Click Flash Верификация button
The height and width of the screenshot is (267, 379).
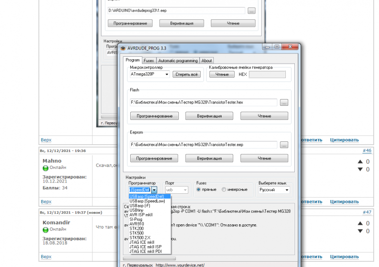pyautogui.click(x=209, y=116)
